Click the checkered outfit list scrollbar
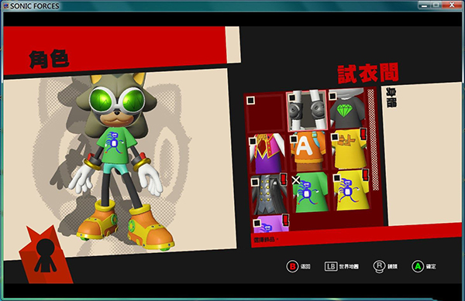The image size is (465, 301). click(x=373, y=140)
